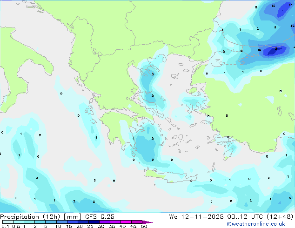
Task: Select the 30–35 mm purple legend swatch
Action: coord(104,222)
